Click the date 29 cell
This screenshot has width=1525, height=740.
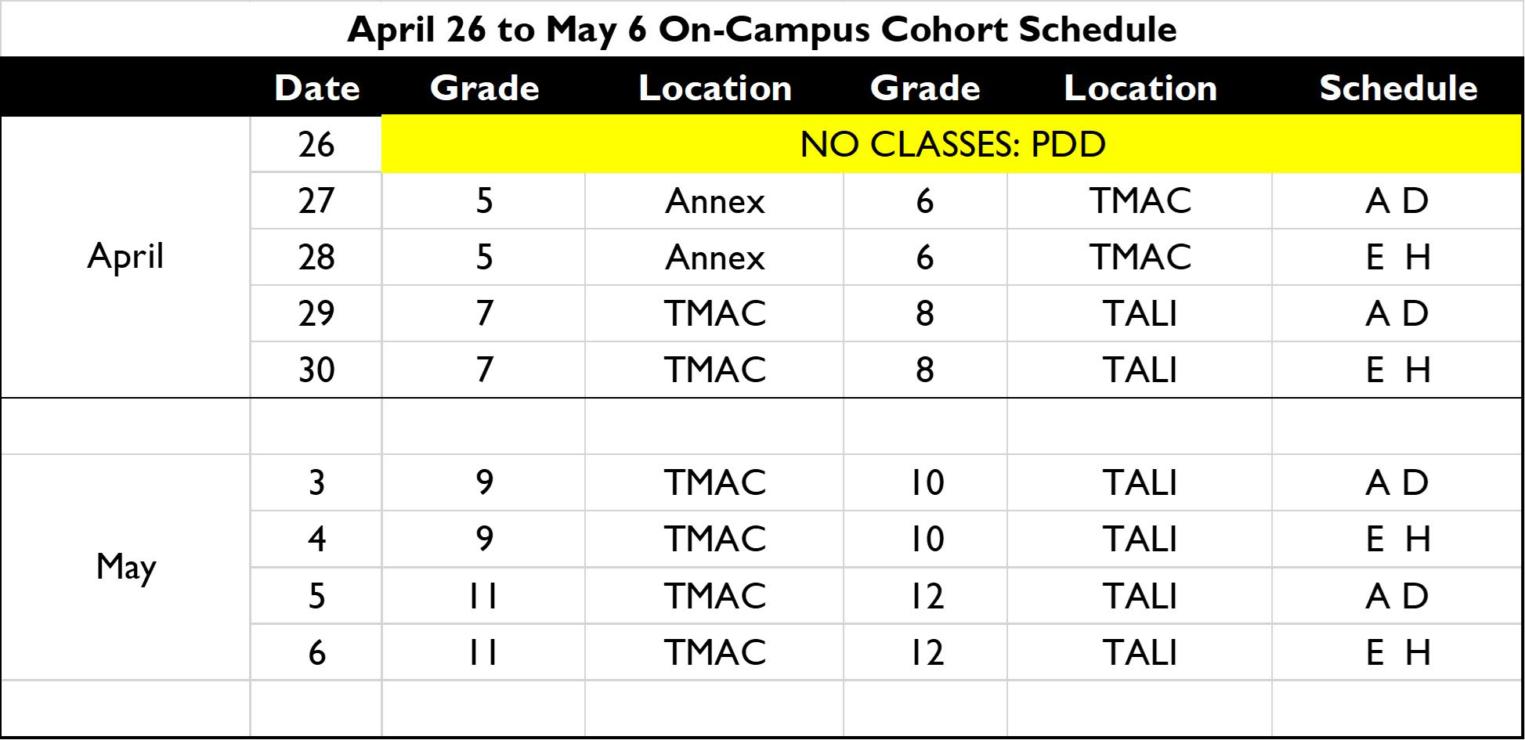(316, 313)
